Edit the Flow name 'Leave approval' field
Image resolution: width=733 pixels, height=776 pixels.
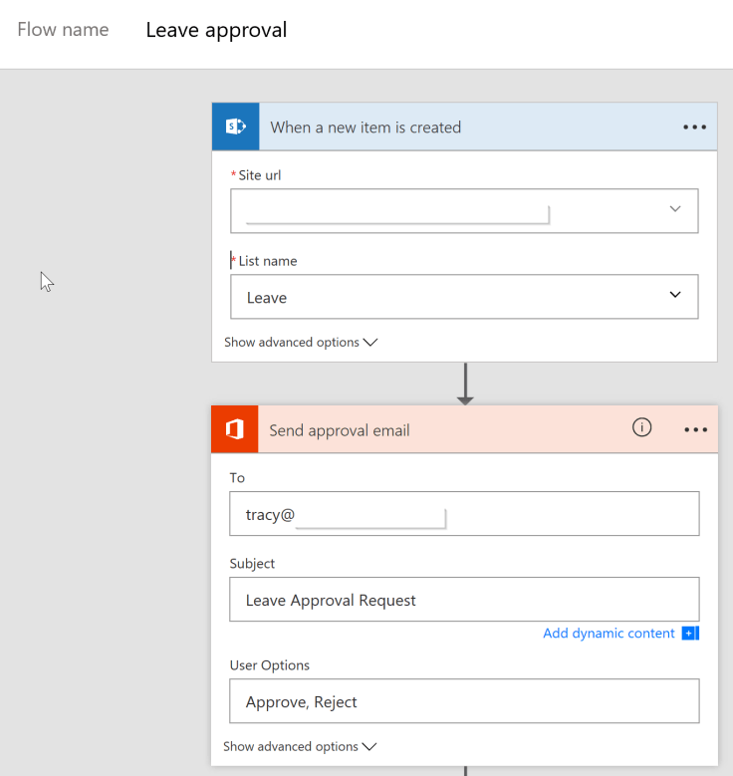click(x=216, y=30)
